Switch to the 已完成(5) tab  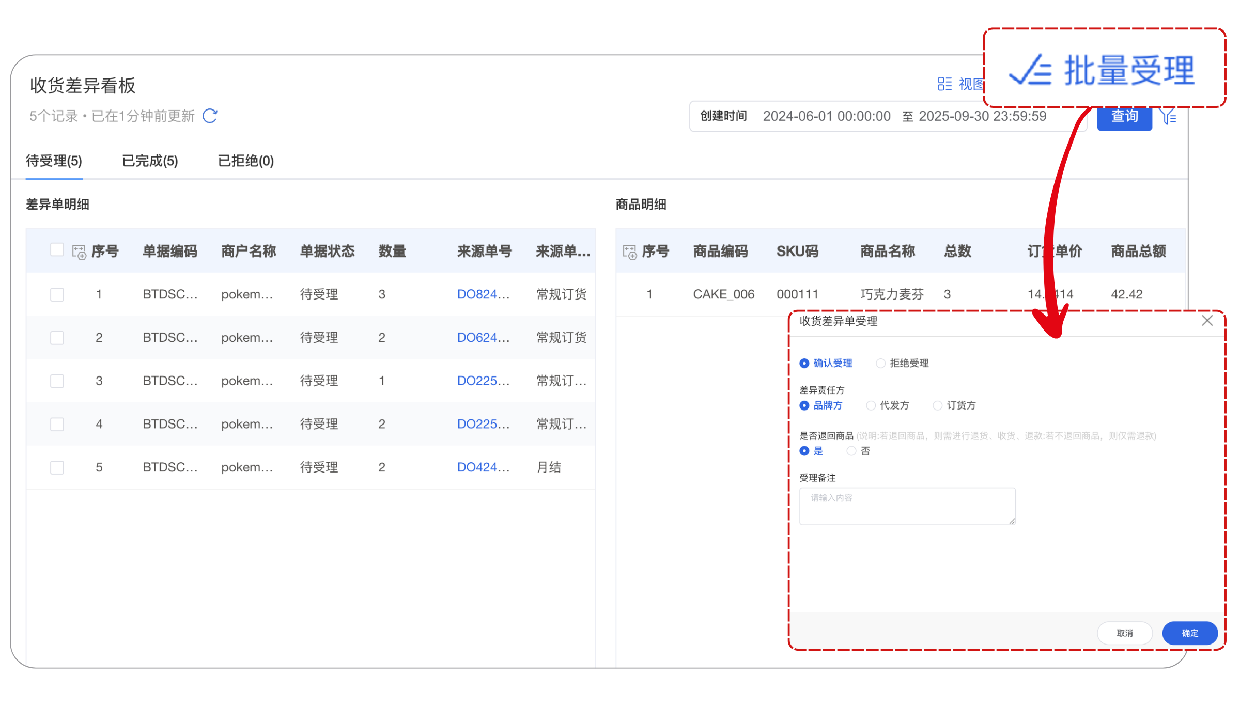pyautogui.click(x=150, y=161)
